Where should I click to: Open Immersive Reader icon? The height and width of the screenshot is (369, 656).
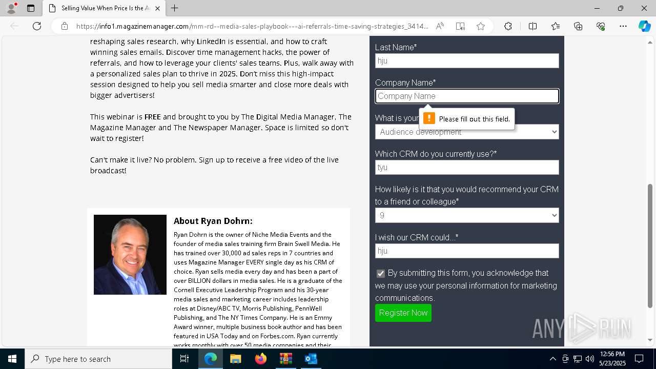[460, 26]
